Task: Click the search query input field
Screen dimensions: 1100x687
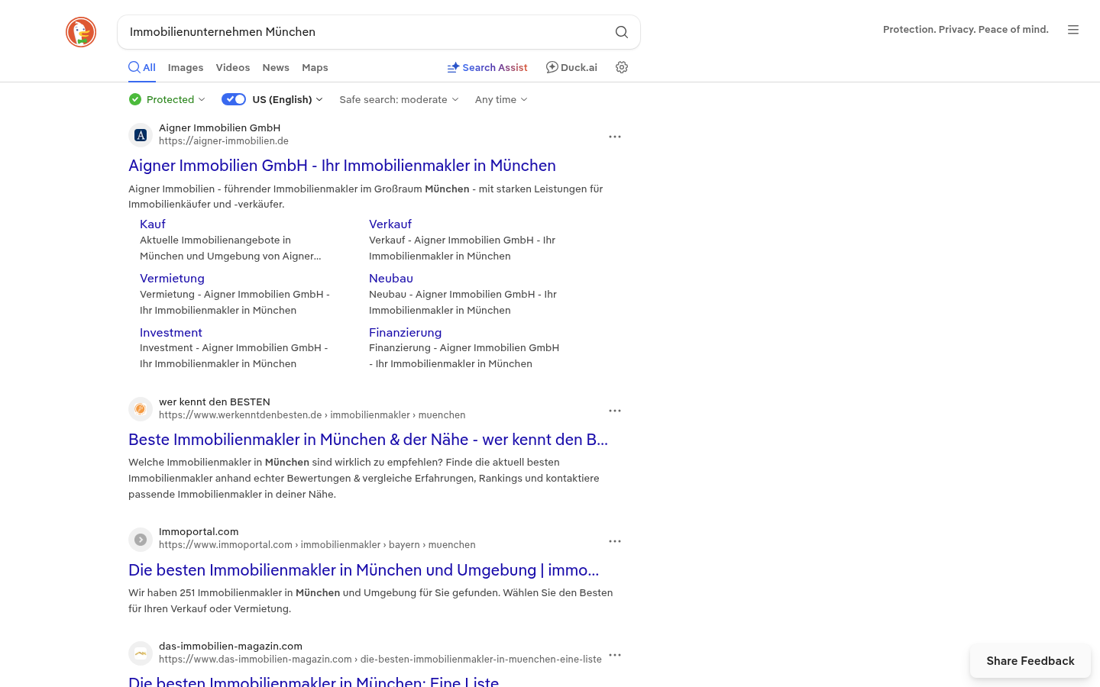Action: tap(367, 32)
